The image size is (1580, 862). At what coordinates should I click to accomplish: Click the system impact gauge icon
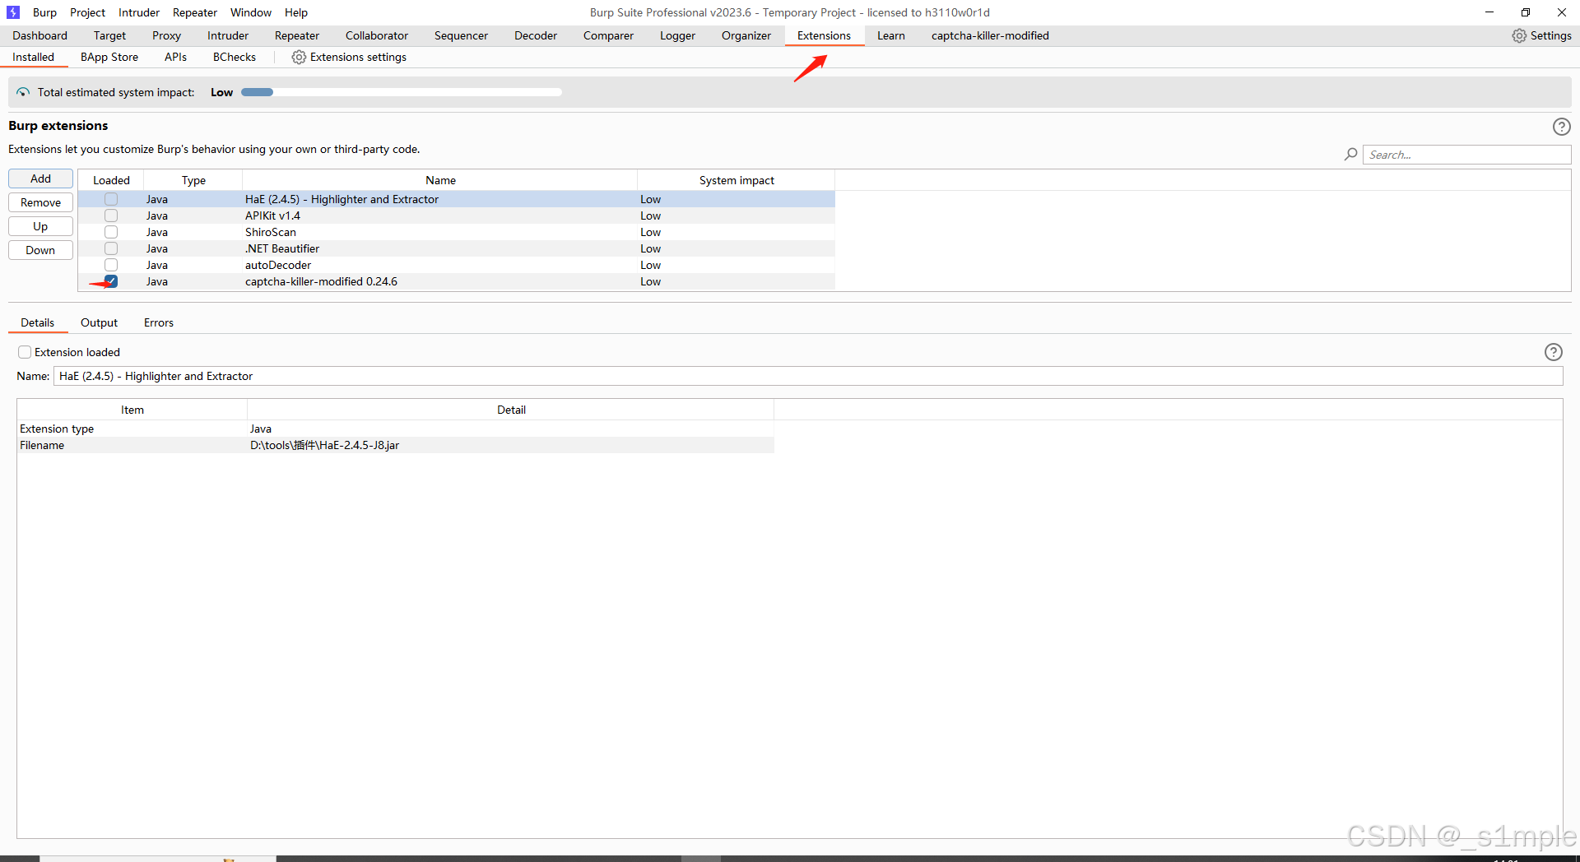pyautogui.click(x=23, y=92)
